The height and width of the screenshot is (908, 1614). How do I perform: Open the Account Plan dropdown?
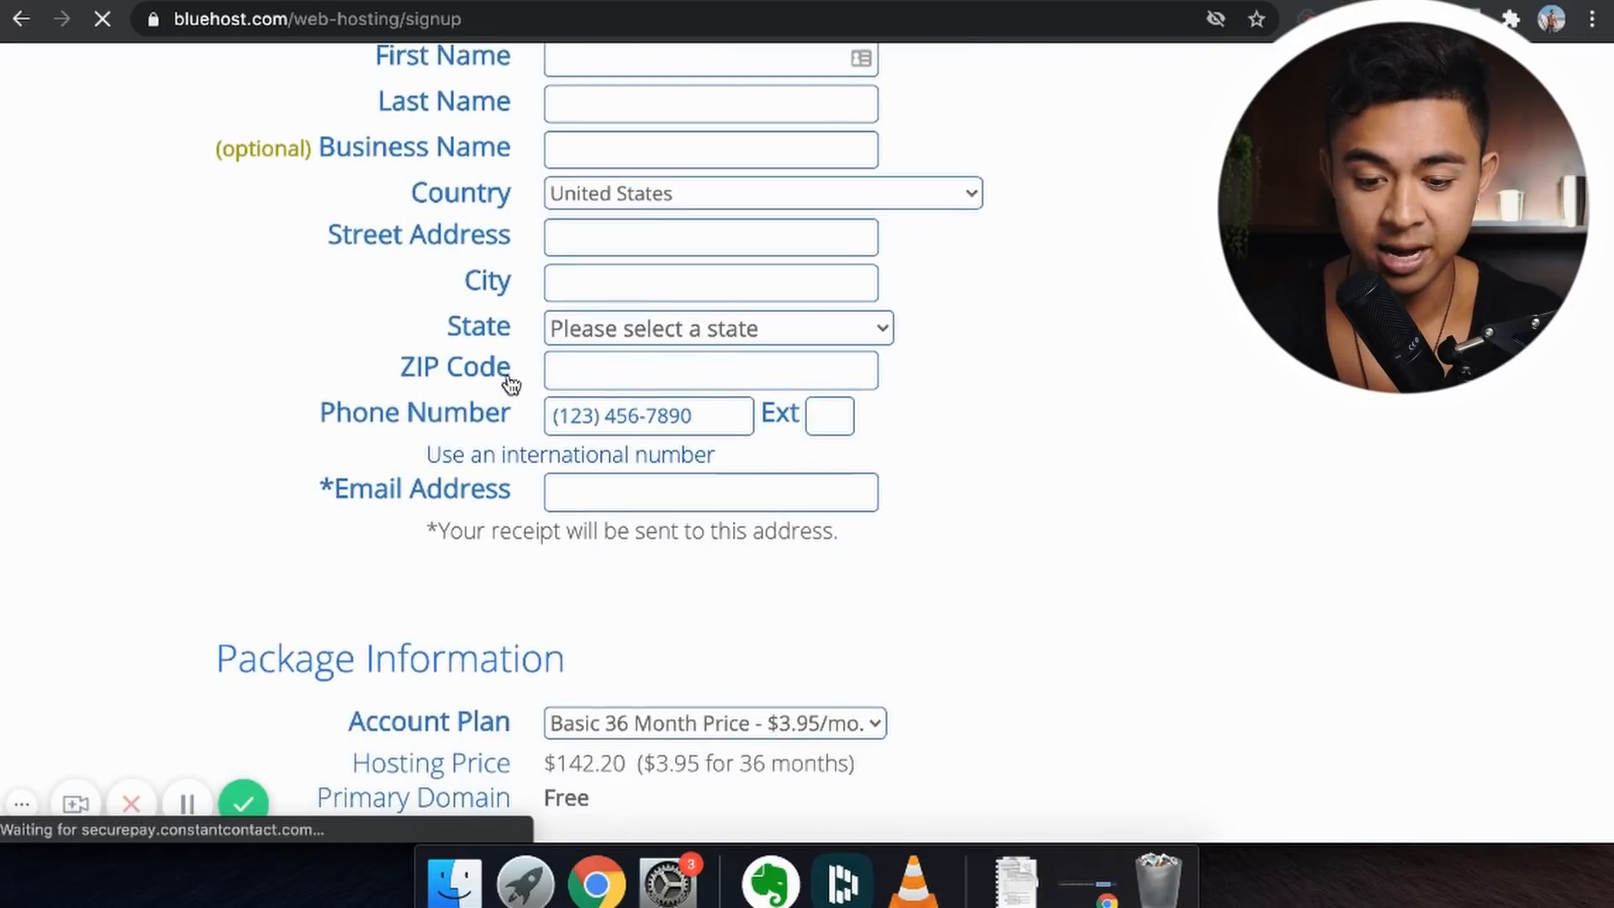[715, 723]
